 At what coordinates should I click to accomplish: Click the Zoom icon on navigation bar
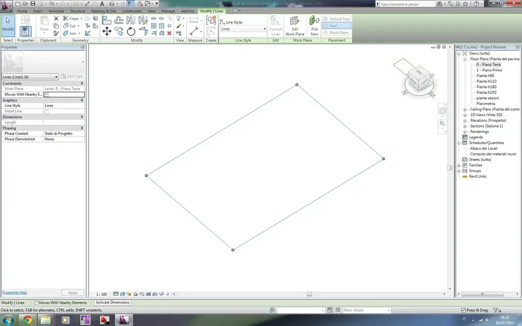(x=442, y=123)
